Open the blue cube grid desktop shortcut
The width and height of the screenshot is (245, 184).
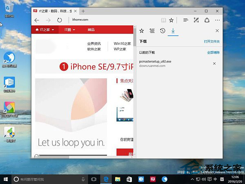coord(9,85)
